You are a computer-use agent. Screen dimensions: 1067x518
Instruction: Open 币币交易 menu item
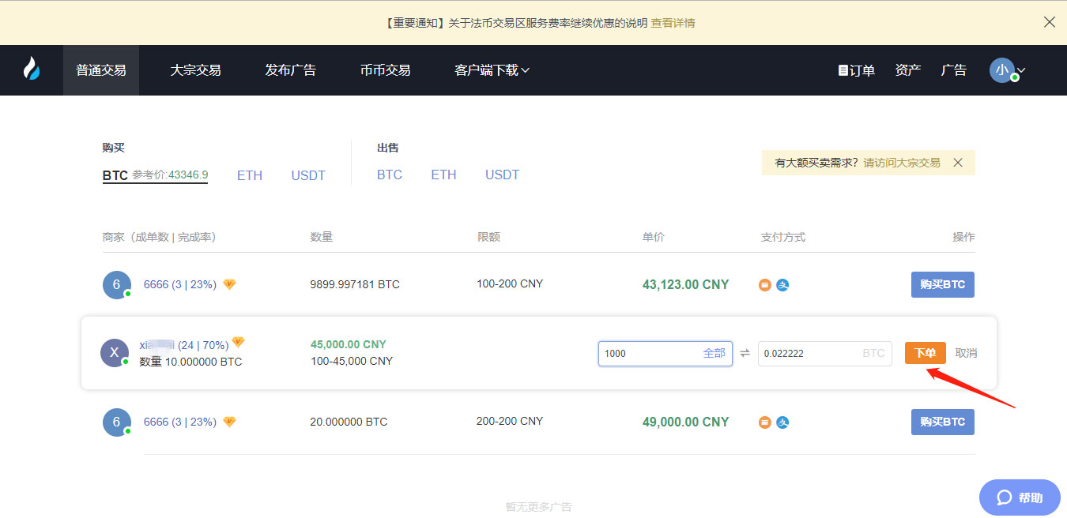point(385,70)
